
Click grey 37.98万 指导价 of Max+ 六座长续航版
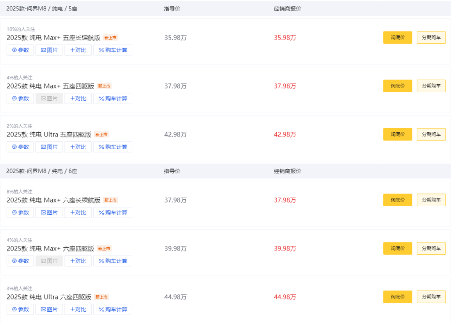tap(176, 200)
